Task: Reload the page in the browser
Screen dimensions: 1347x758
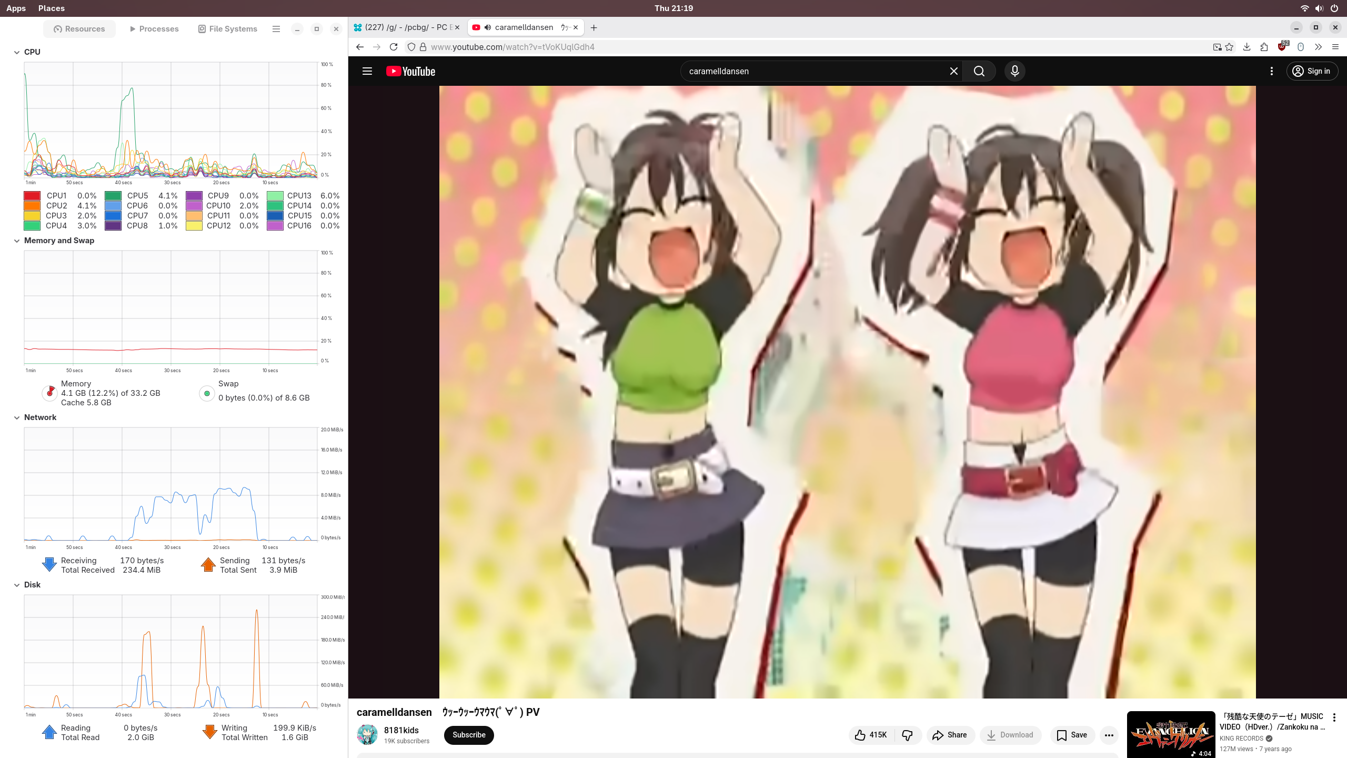Action: (x=394, y=47)
